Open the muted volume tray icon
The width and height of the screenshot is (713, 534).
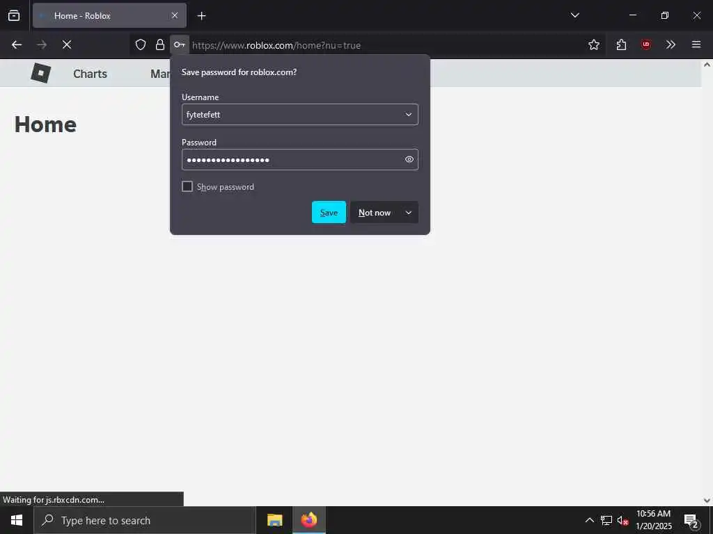(x=623, y=520)
